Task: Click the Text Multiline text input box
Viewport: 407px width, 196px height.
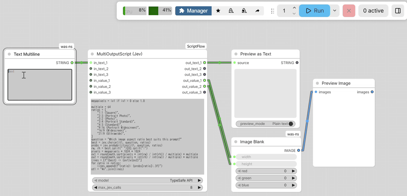Action: (x=40, y=85)
